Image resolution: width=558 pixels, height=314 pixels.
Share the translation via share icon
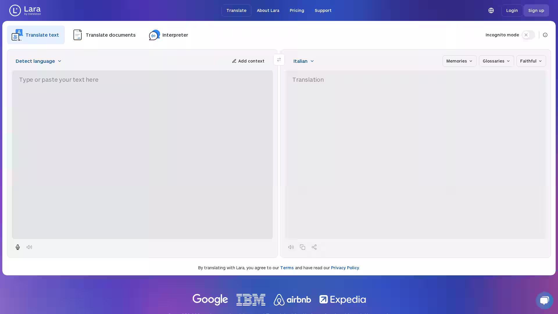pos(314,247)
